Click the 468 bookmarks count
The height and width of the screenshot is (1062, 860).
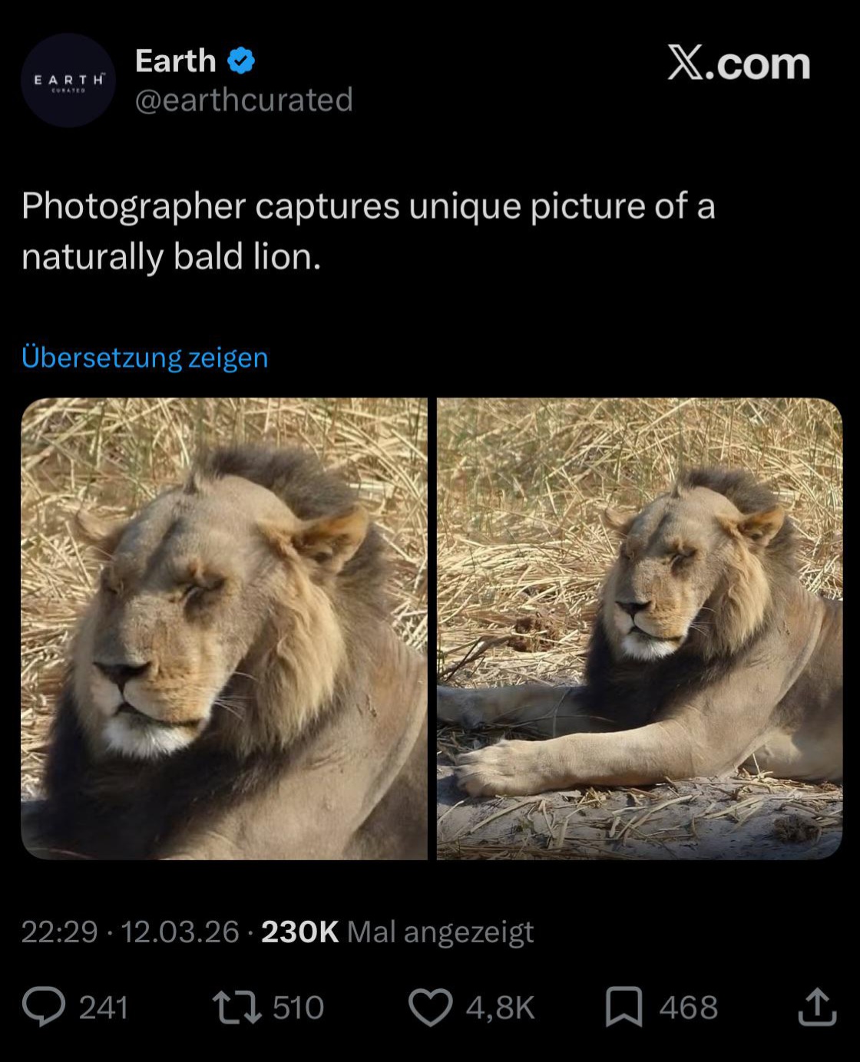pyautogui.click(x=689, y=1008)
